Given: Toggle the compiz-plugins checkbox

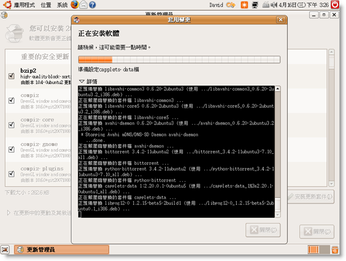Looking at the screenshot, I should [x=11, y=174].
